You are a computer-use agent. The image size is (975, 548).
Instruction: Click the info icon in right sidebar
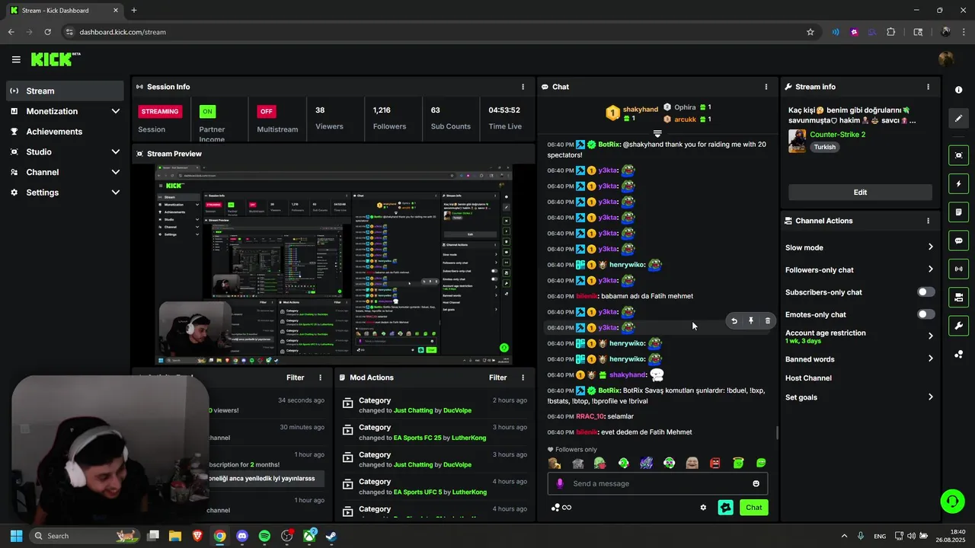coord(958,90)
